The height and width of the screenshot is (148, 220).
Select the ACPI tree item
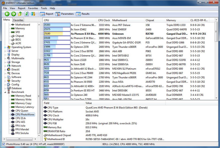click(18, 43)
